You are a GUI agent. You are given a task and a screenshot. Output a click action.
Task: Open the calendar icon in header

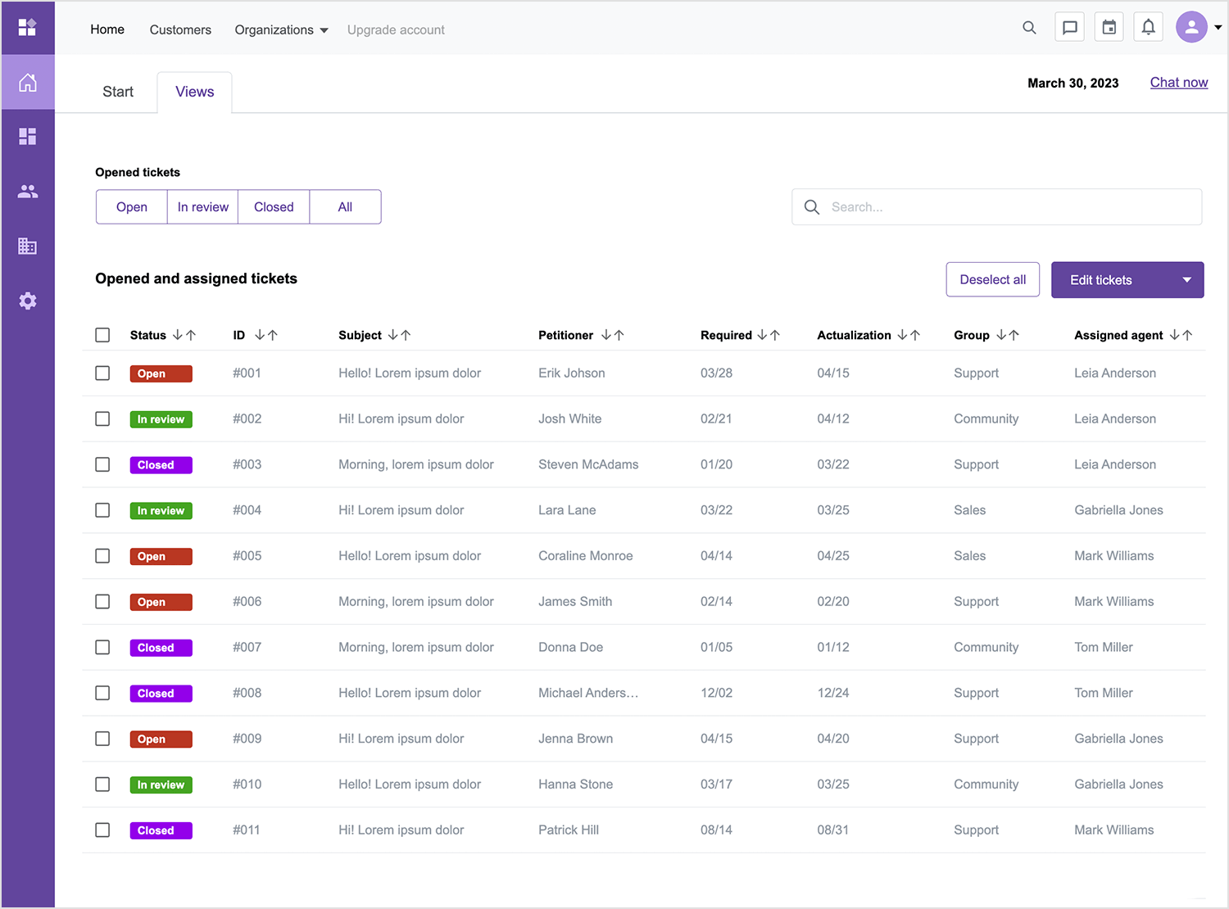click(1109, 27)
